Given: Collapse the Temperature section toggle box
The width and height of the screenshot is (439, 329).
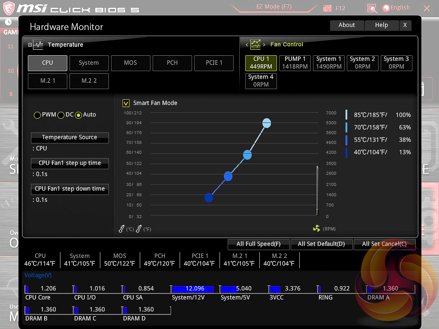Looking at the screenshot, I should pyautogui.click(x=30, y=45).
